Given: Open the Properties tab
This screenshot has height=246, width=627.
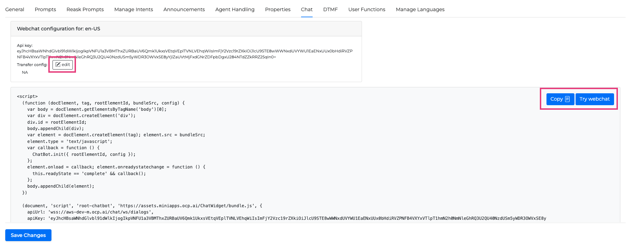Looking at the screenshot, I should pyautogui.click(x=278, y=9).
